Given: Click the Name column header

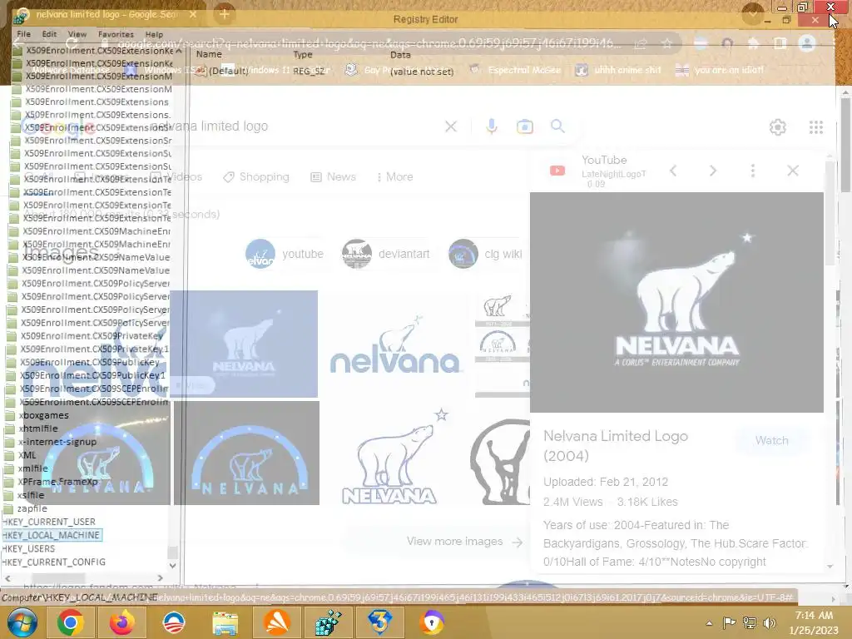Looking at the screenshot, I should 209,54.
